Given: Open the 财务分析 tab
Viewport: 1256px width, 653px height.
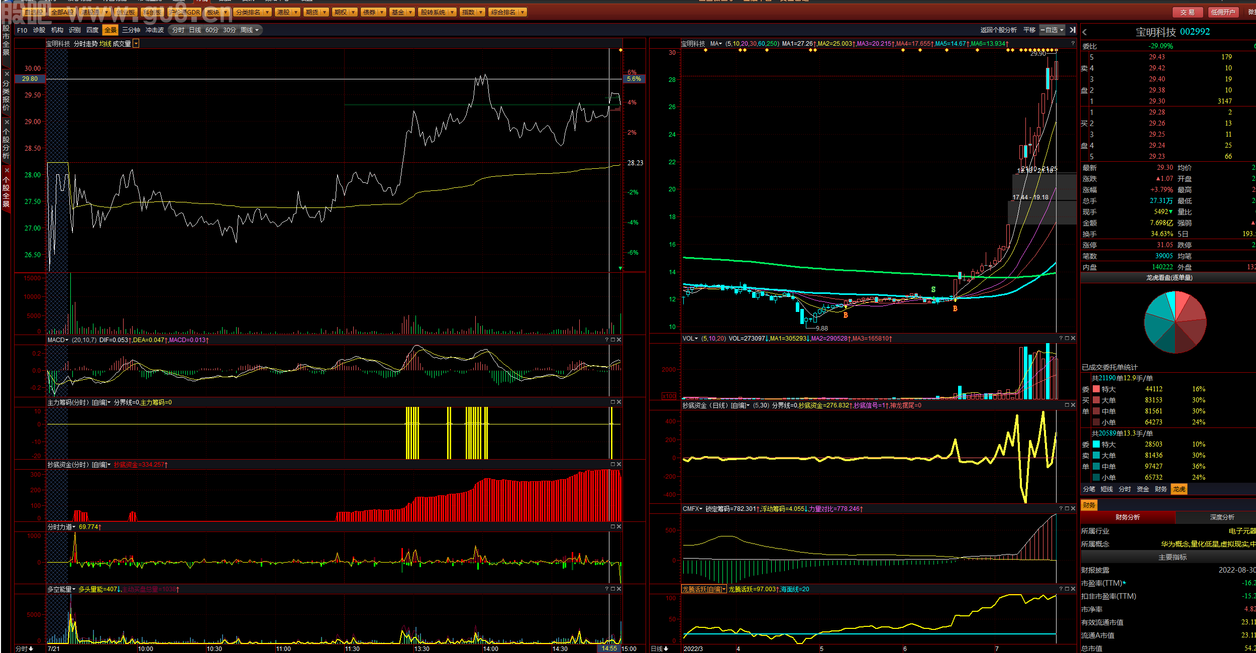Looking at the screenshot, I should [x=1127, y=517].
